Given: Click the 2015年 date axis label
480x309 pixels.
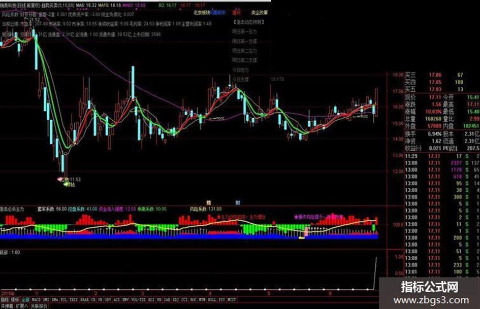Looking at the screenshot, I should (x=7, y=293).
